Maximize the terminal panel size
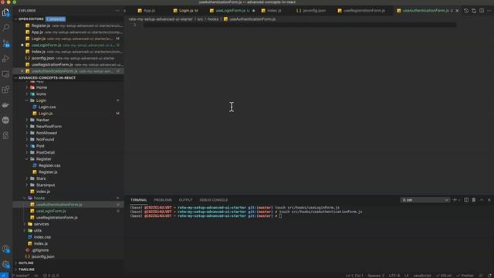Image resolution: width=494 pixels, height=278 pixels. [482, 200]
